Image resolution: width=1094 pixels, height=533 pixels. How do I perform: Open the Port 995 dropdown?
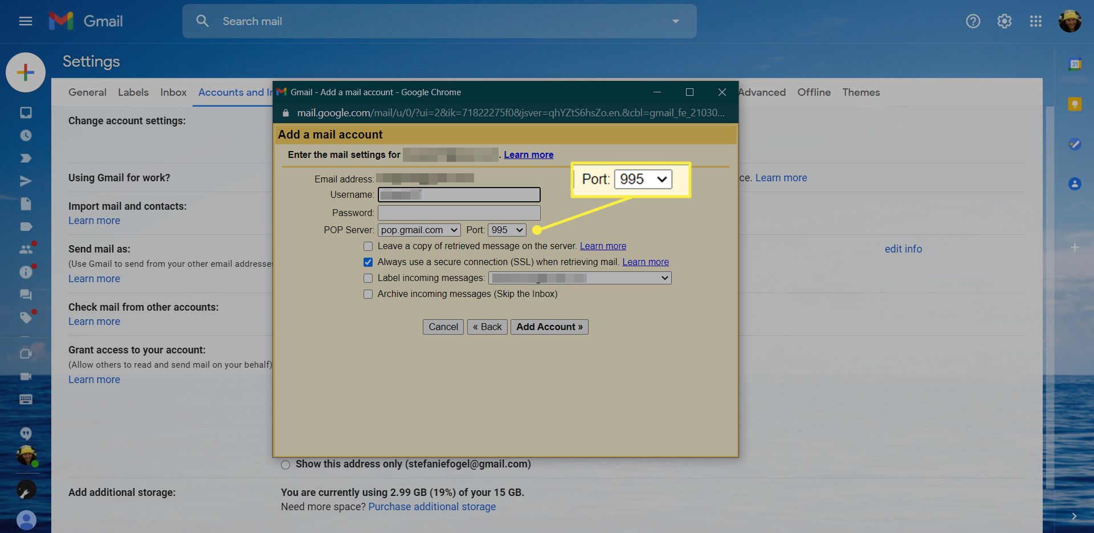507,230
